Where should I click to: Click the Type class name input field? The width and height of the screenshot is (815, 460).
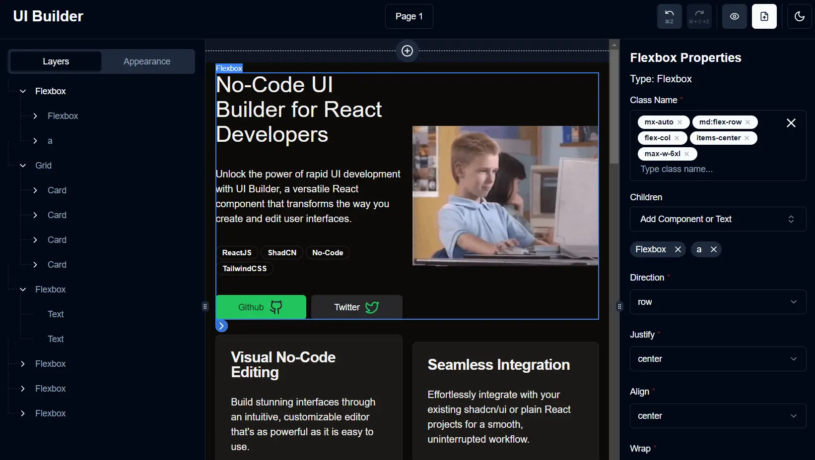[717, 169]
